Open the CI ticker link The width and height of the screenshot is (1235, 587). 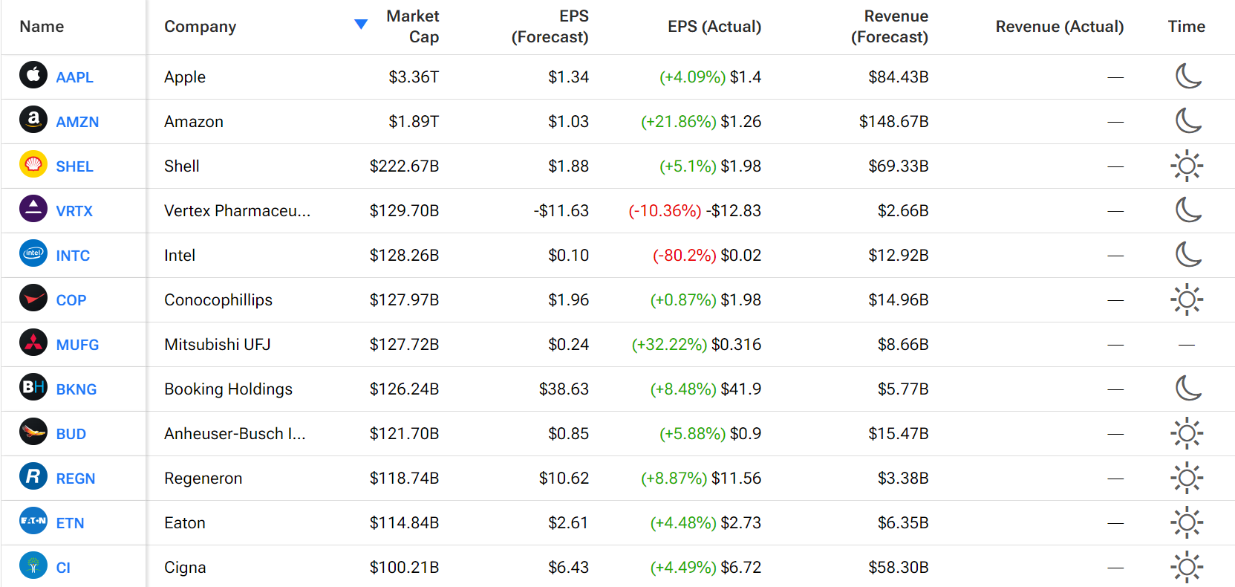click(63, 568)
